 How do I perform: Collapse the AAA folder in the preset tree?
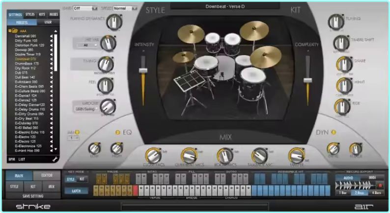pos(10,31)
